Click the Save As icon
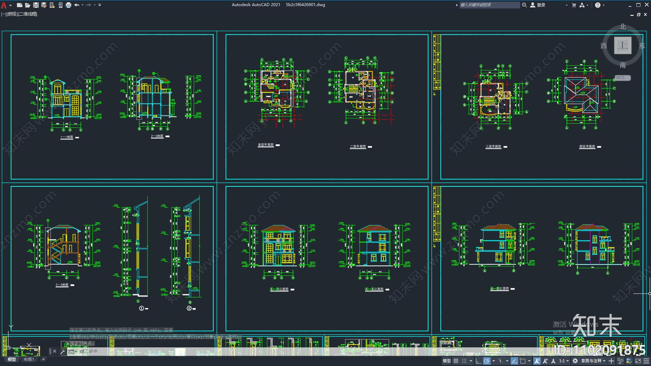 pyautogui.click(x=44, y=5)
